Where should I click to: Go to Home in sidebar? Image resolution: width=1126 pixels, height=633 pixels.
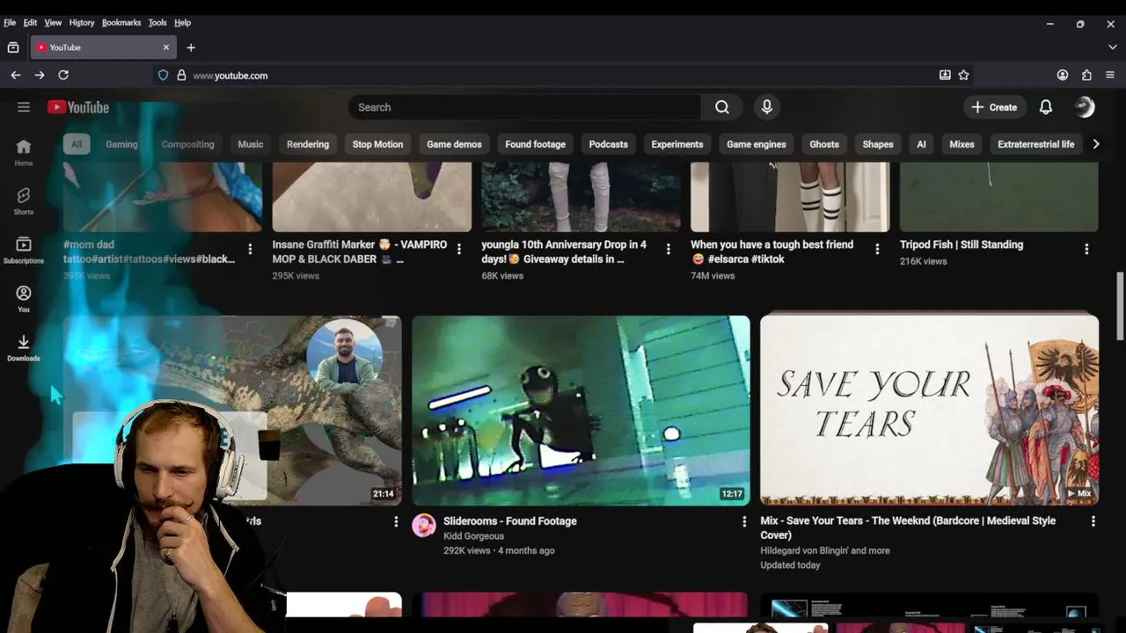click(24, 152)
